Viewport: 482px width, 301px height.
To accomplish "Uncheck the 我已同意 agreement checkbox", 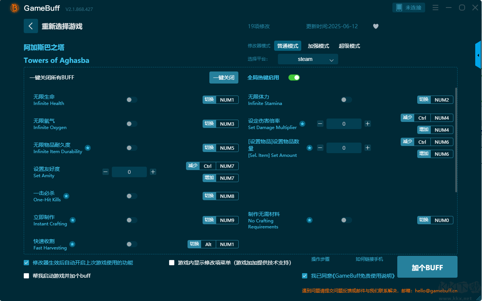I will (x=305, y=276).
